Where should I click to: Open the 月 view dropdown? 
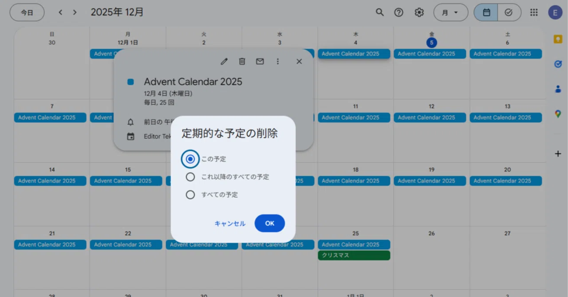(451, 12)
